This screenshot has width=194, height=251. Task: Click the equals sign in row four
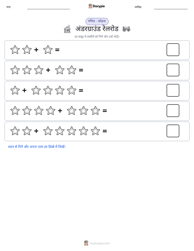coord(105,111)
